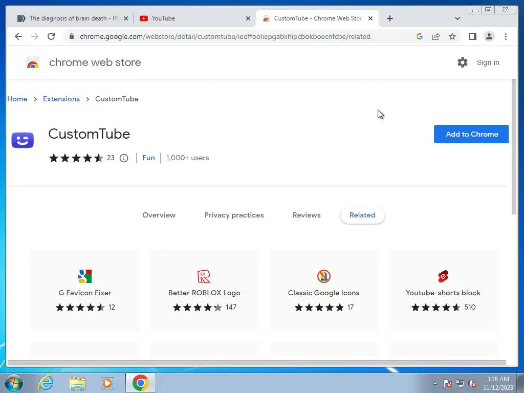Go back with the browser back arrow
The width and height of the screenshot is (524, 393).
(18, 36)
